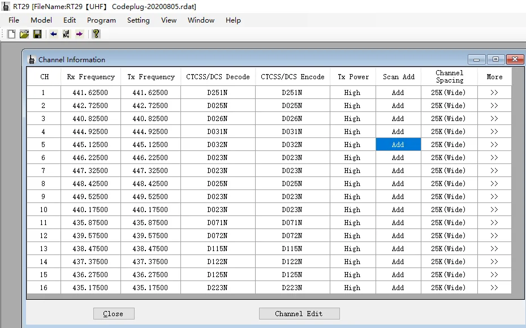Select CTCSS/DCS Encode D072N in channel 12

(292, 236)
